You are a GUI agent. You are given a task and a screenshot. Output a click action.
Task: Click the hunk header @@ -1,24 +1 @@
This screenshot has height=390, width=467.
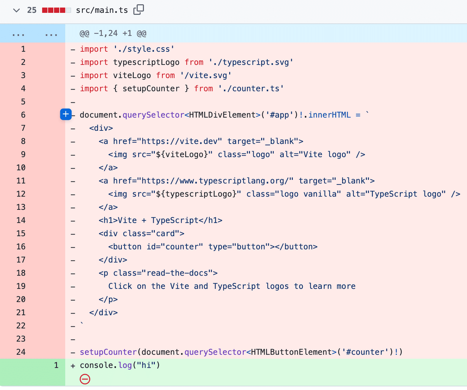[113, 33]
